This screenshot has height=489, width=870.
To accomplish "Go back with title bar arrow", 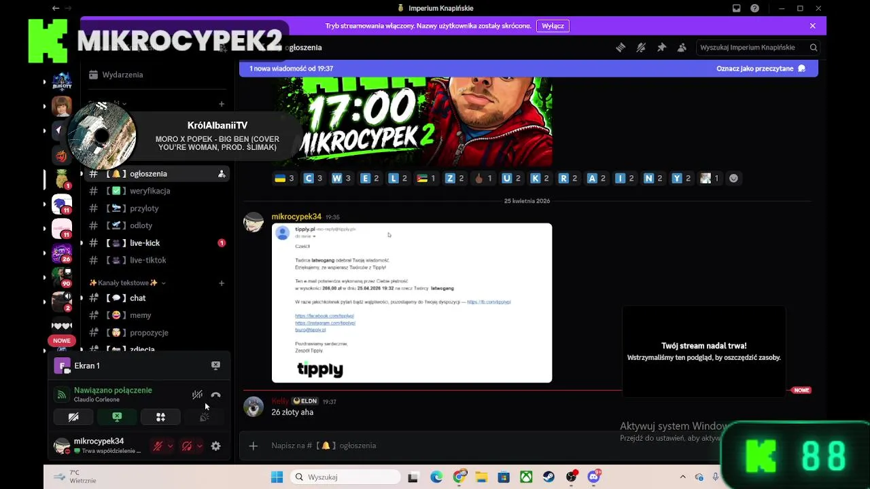I will click(x=56, y=8).
